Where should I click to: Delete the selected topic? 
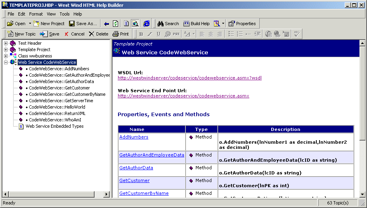click(x=99, y=34)
